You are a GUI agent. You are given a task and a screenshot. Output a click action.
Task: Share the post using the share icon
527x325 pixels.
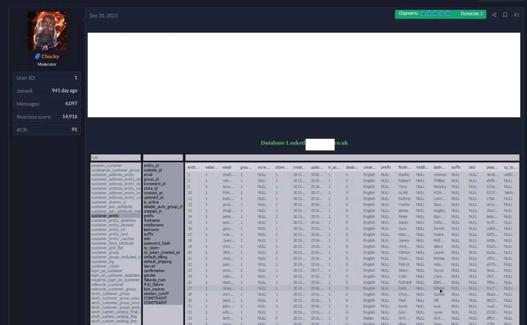tap(494, 15)
